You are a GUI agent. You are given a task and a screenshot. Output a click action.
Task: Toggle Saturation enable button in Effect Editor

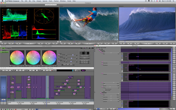pos(102,62)
